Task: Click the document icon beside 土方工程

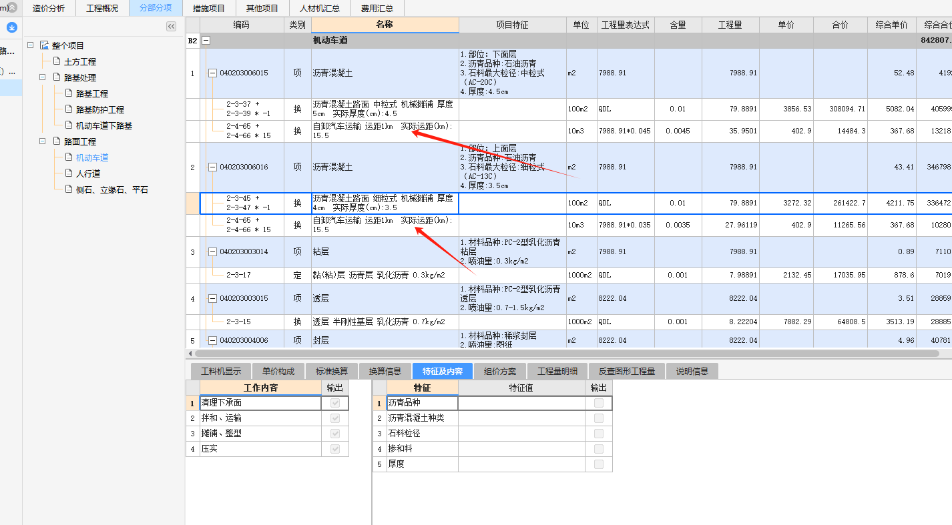Action: pyautogui.click(x=57, y=61)
